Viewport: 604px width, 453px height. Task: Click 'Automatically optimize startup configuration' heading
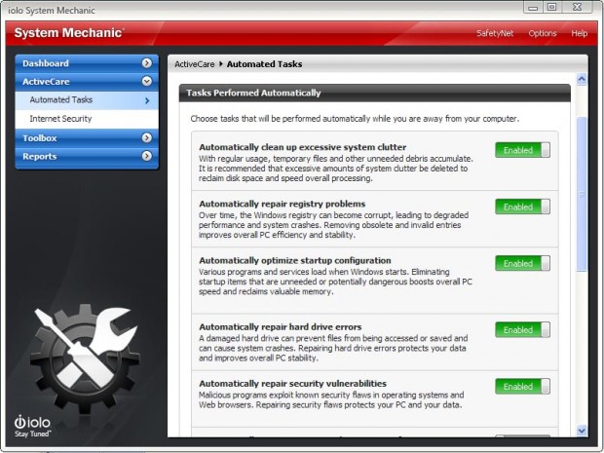(294, 260)
